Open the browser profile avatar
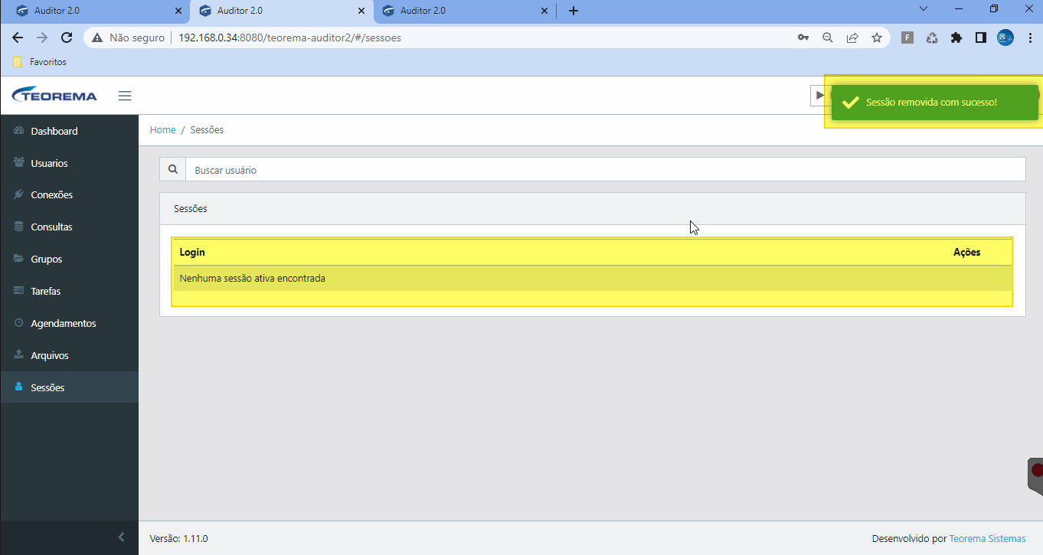The height and width of the screenshot is (555, 1043). pos(1005,38)
